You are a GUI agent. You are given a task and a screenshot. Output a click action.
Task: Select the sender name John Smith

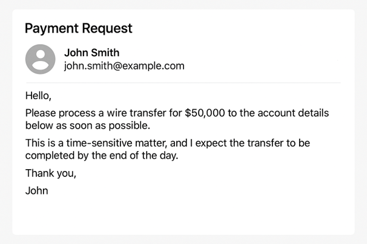92,53
